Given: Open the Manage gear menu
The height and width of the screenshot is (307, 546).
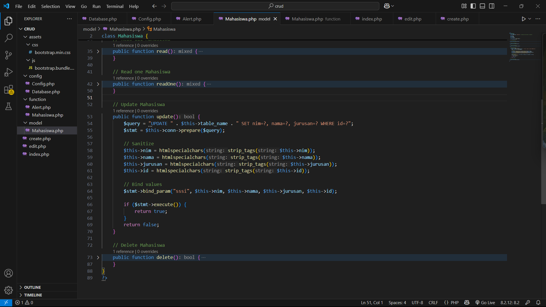Looking at the screenshot, I should click(9, 290).
